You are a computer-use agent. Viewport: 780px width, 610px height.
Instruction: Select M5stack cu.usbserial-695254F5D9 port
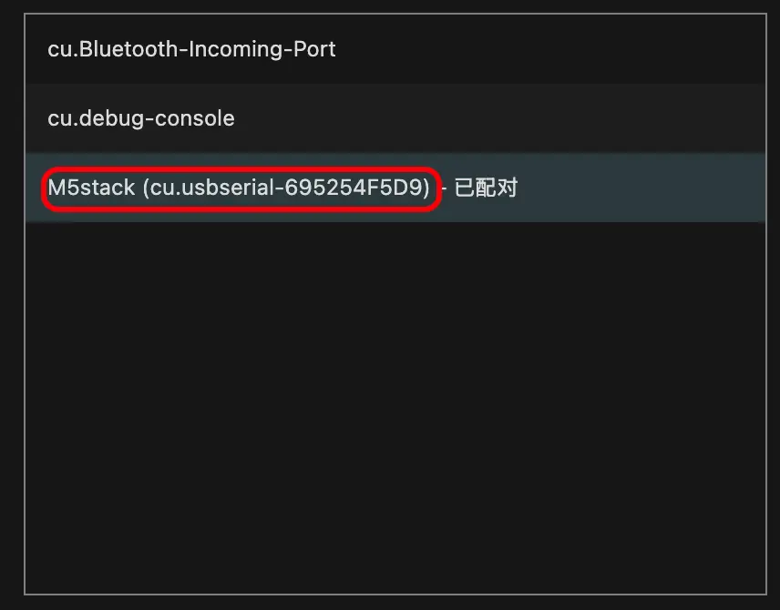point(239,188)
